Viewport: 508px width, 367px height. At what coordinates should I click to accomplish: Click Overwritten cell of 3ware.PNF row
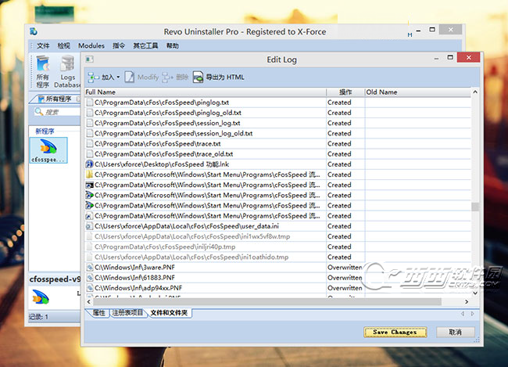[345, 268]
